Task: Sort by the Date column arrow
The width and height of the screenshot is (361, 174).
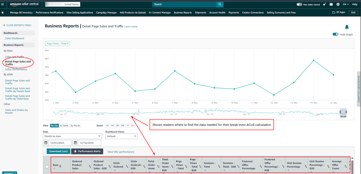Action: coord(60,167)
